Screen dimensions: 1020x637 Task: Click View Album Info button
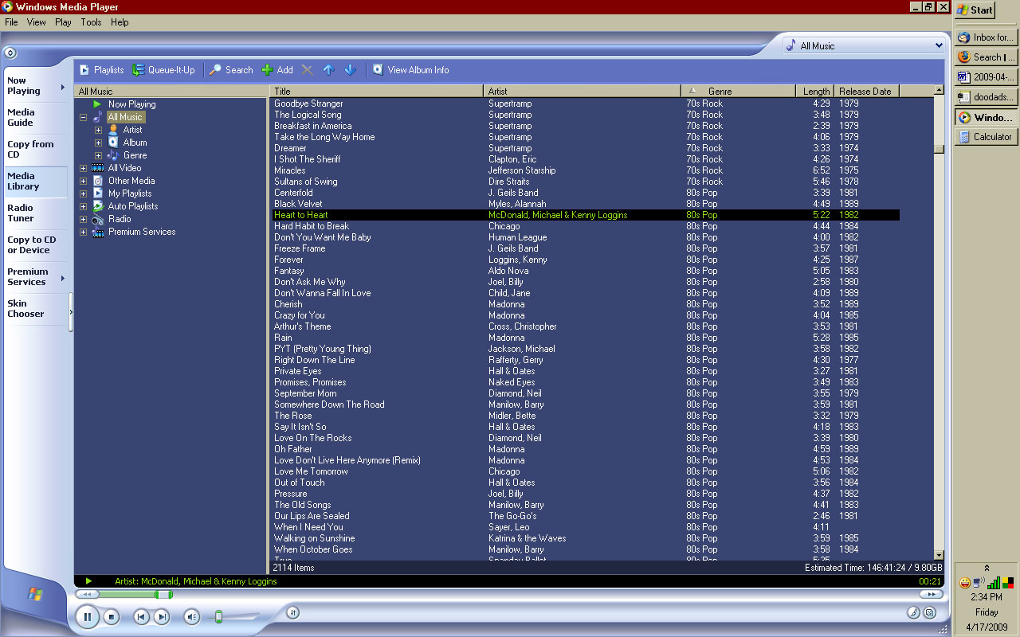[x=410, y=70]
